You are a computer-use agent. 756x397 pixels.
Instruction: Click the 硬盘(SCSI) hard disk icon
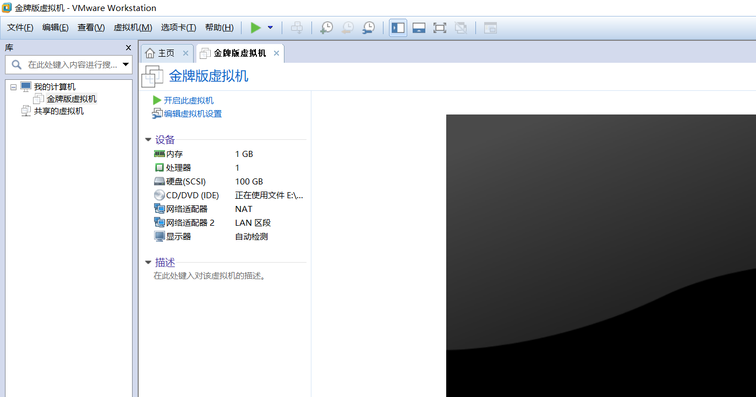click(160, 181)
